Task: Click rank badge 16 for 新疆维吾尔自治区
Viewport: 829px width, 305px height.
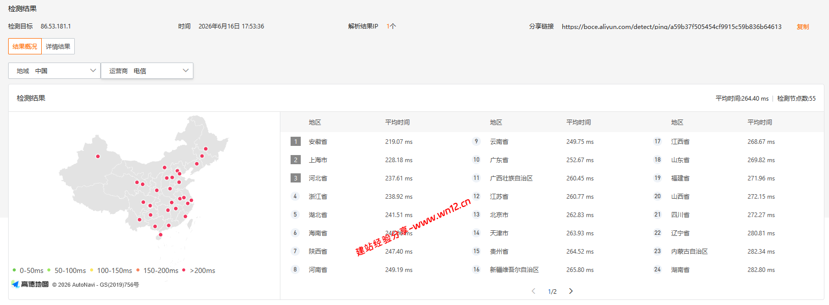Action: (476, 269)
